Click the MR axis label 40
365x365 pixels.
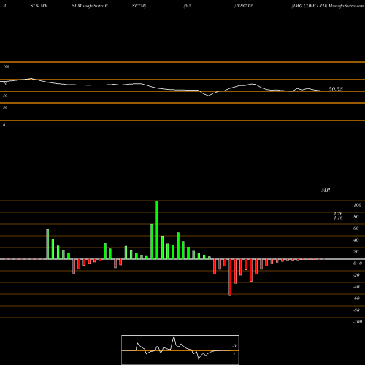coord(356,240)
